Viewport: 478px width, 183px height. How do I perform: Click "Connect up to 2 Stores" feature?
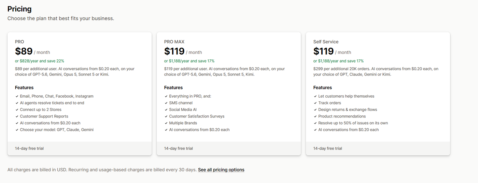pos(41,110)
